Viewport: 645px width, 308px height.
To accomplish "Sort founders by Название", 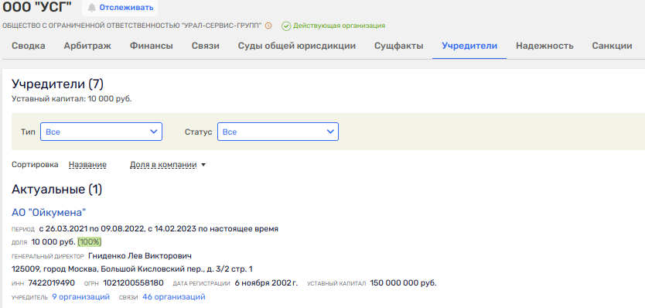I will [x=87, y=165].
